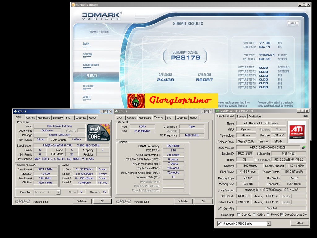Click OK in the processor CPU-Z window
Screen dimensions: 317x238
point(102,201)
